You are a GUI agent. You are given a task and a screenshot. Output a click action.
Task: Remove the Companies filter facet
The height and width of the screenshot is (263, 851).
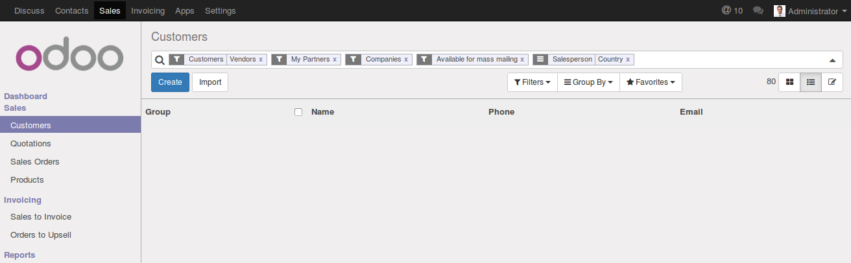[x=406, y=60]
